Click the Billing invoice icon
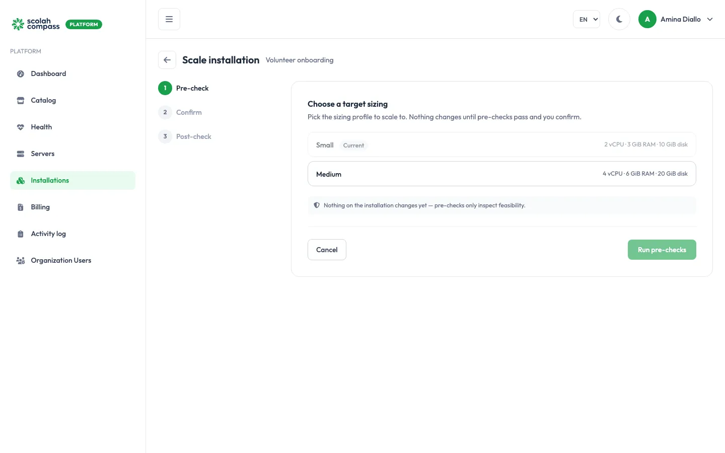This screenshot has width=725, height=453. point(21,207)
